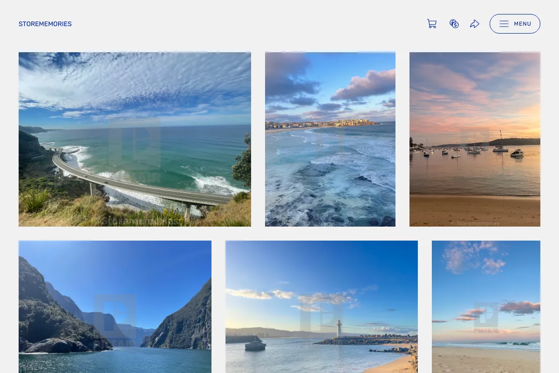Open the pink clouds beach photo
Viewport: 559px width, 373px height.
pos(486,307)
